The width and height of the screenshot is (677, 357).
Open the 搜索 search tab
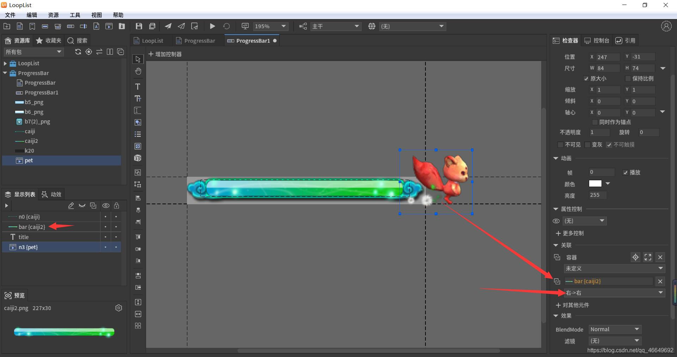pos(77,41)
